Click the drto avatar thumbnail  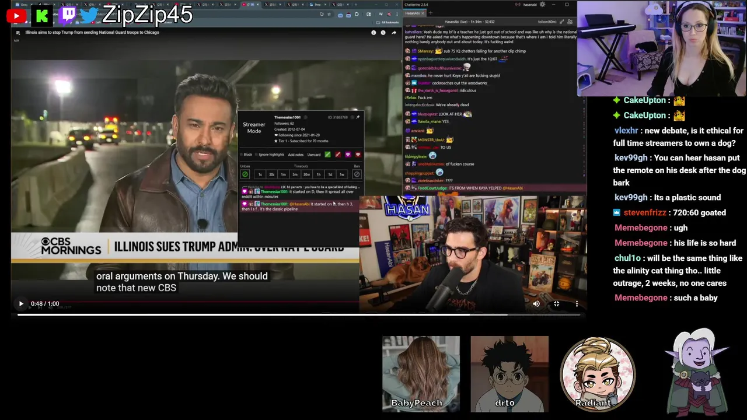[x=509, y=374]
